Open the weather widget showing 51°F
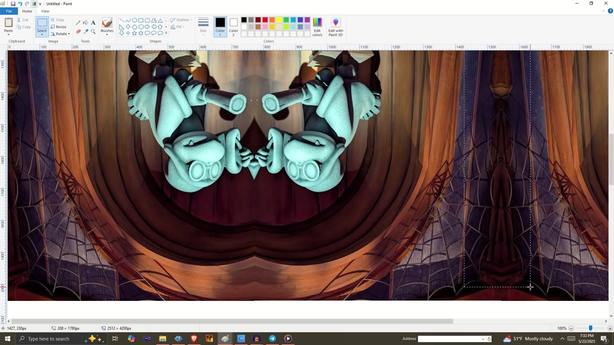 coord(528,339)
